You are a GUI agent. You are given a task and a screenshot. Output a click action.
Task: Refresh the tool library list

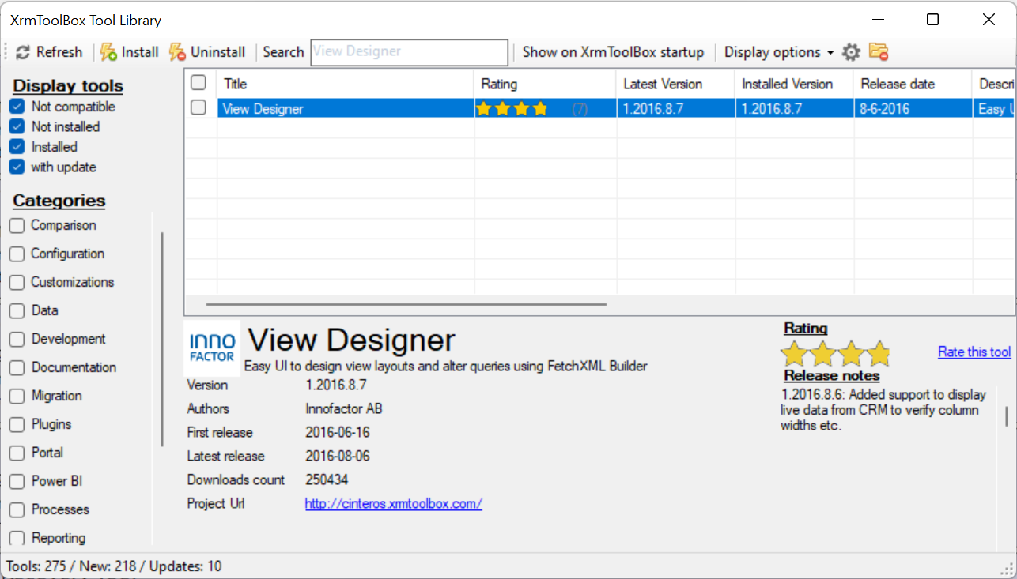pyautogui.click(x=49, y=52)
